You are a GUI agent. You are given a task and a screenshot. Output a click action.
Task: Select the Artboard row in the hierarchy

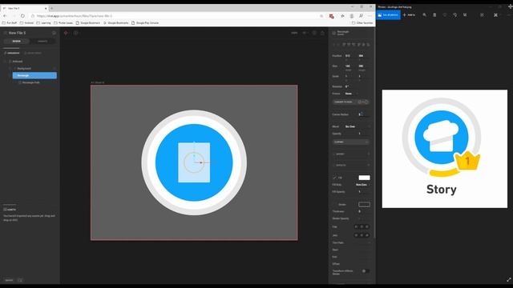(x=18, y=62)
